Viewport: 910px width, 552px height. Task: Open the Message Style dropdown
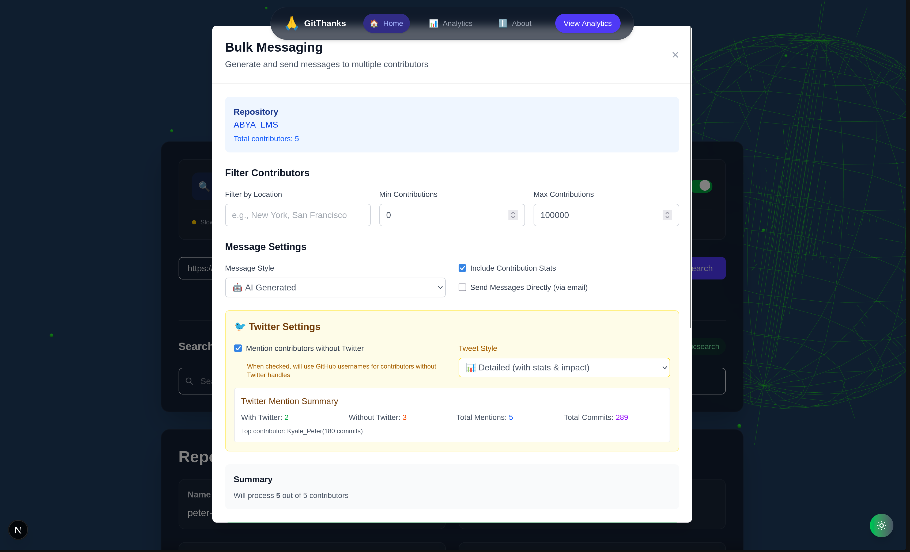pyautogui.click(x=335, y=287)
